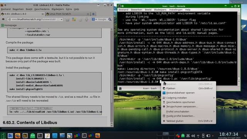This screenshot has height=139, width=247.
Task: Click the keep-above pin icon in Konsole titlebar
Action: pos(123,6)
